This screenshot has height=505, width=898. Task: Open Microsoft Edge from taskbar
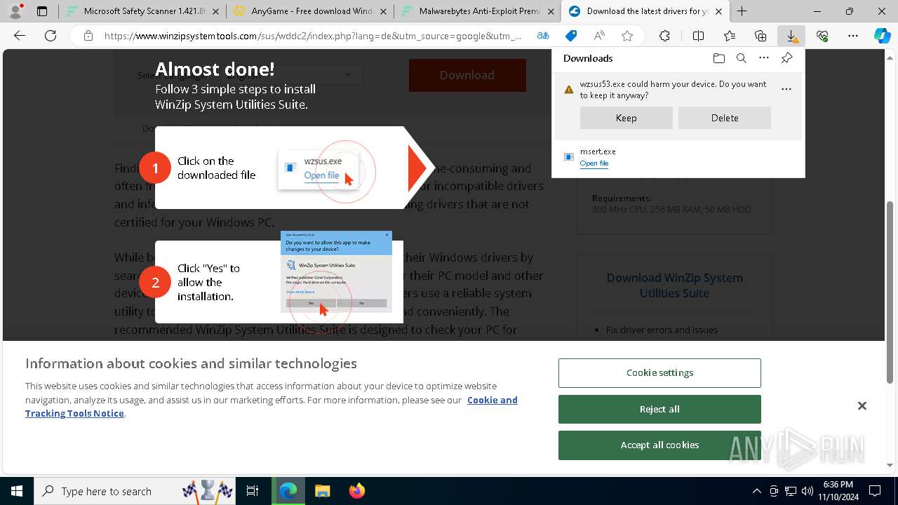coord(288,491)
